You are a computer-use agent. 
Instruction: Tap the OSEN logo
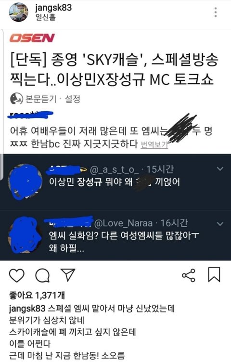point(32,38)
